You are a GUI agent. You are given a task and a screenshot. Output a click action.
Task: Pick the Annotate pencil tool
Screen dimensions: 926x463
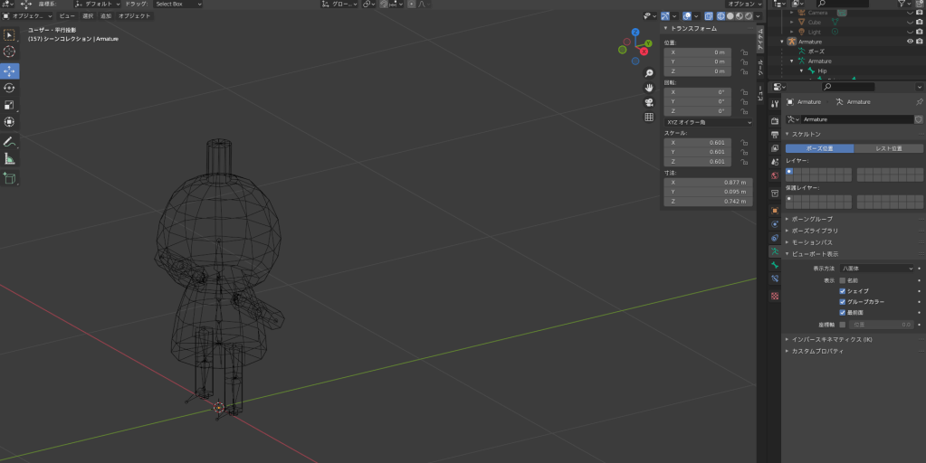coord(9,142)
